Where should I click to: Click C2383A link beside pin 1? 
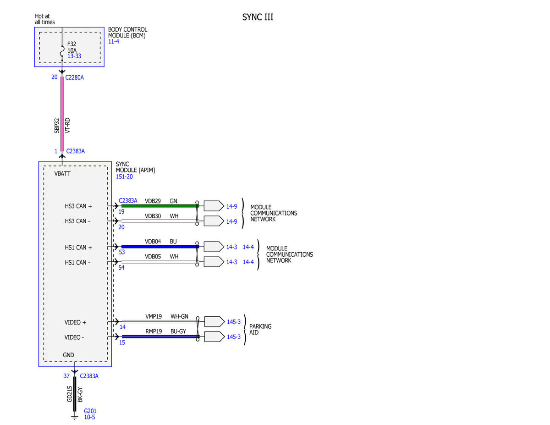pyautogui.click(x=76, y=151)
